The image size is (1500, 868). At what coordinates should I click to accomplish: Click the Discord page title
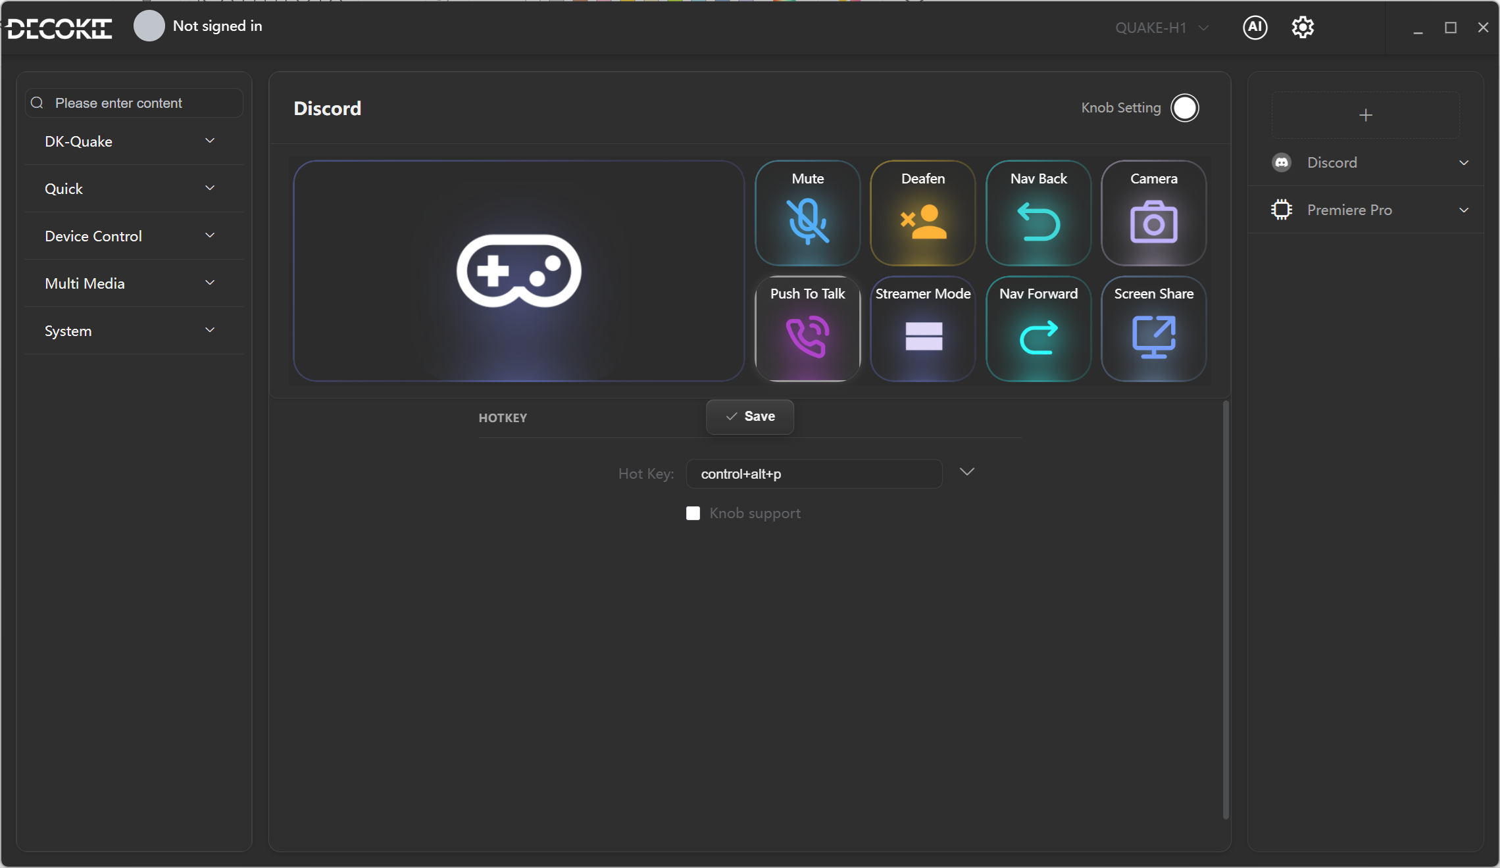[327, 108]
